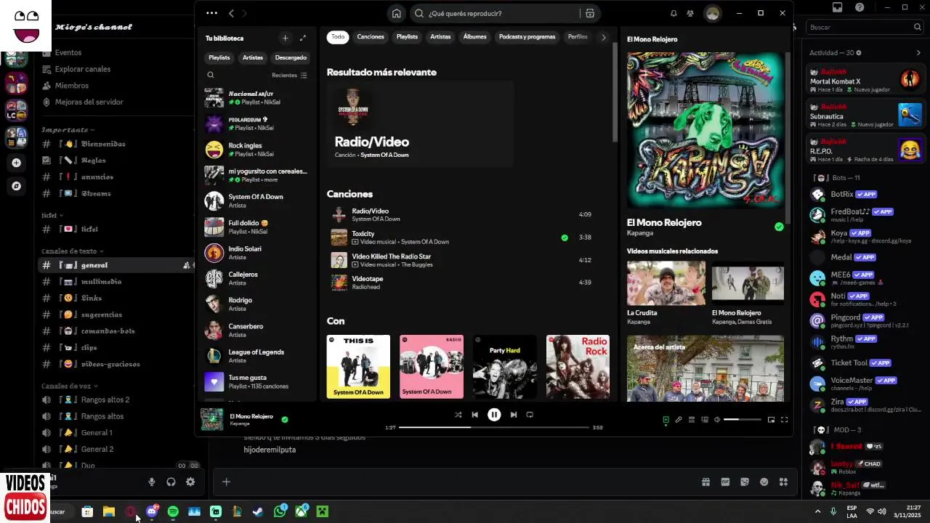Open Spotify friend activity icon

click(690, 13)
